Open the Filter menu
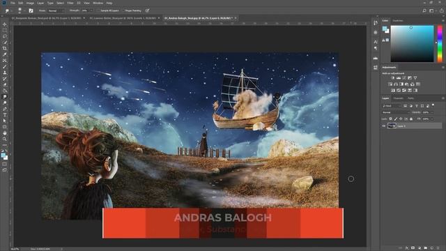This screenshot has height=251, width=446. coord(70,3)
